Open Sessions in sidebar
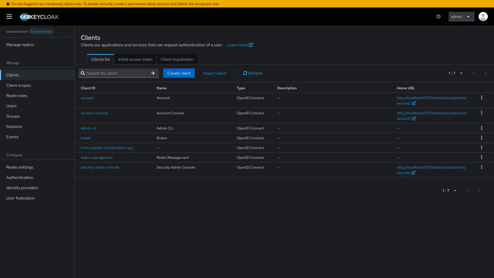Screen dimensions: 494x278 pos(37,126)
